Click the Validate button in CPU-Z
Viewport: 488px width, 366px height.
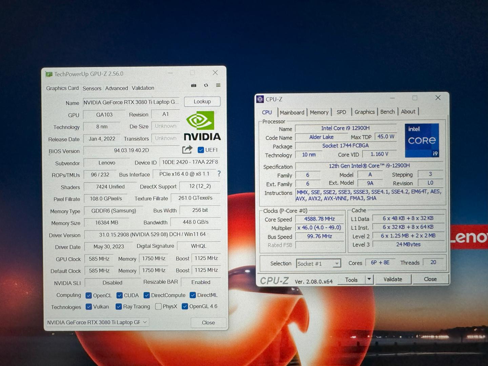393,279
